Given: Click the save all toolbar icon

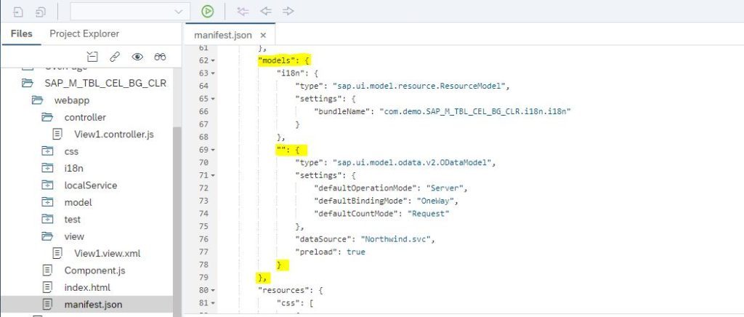Looking at the screenshot, I should [41, 12].
